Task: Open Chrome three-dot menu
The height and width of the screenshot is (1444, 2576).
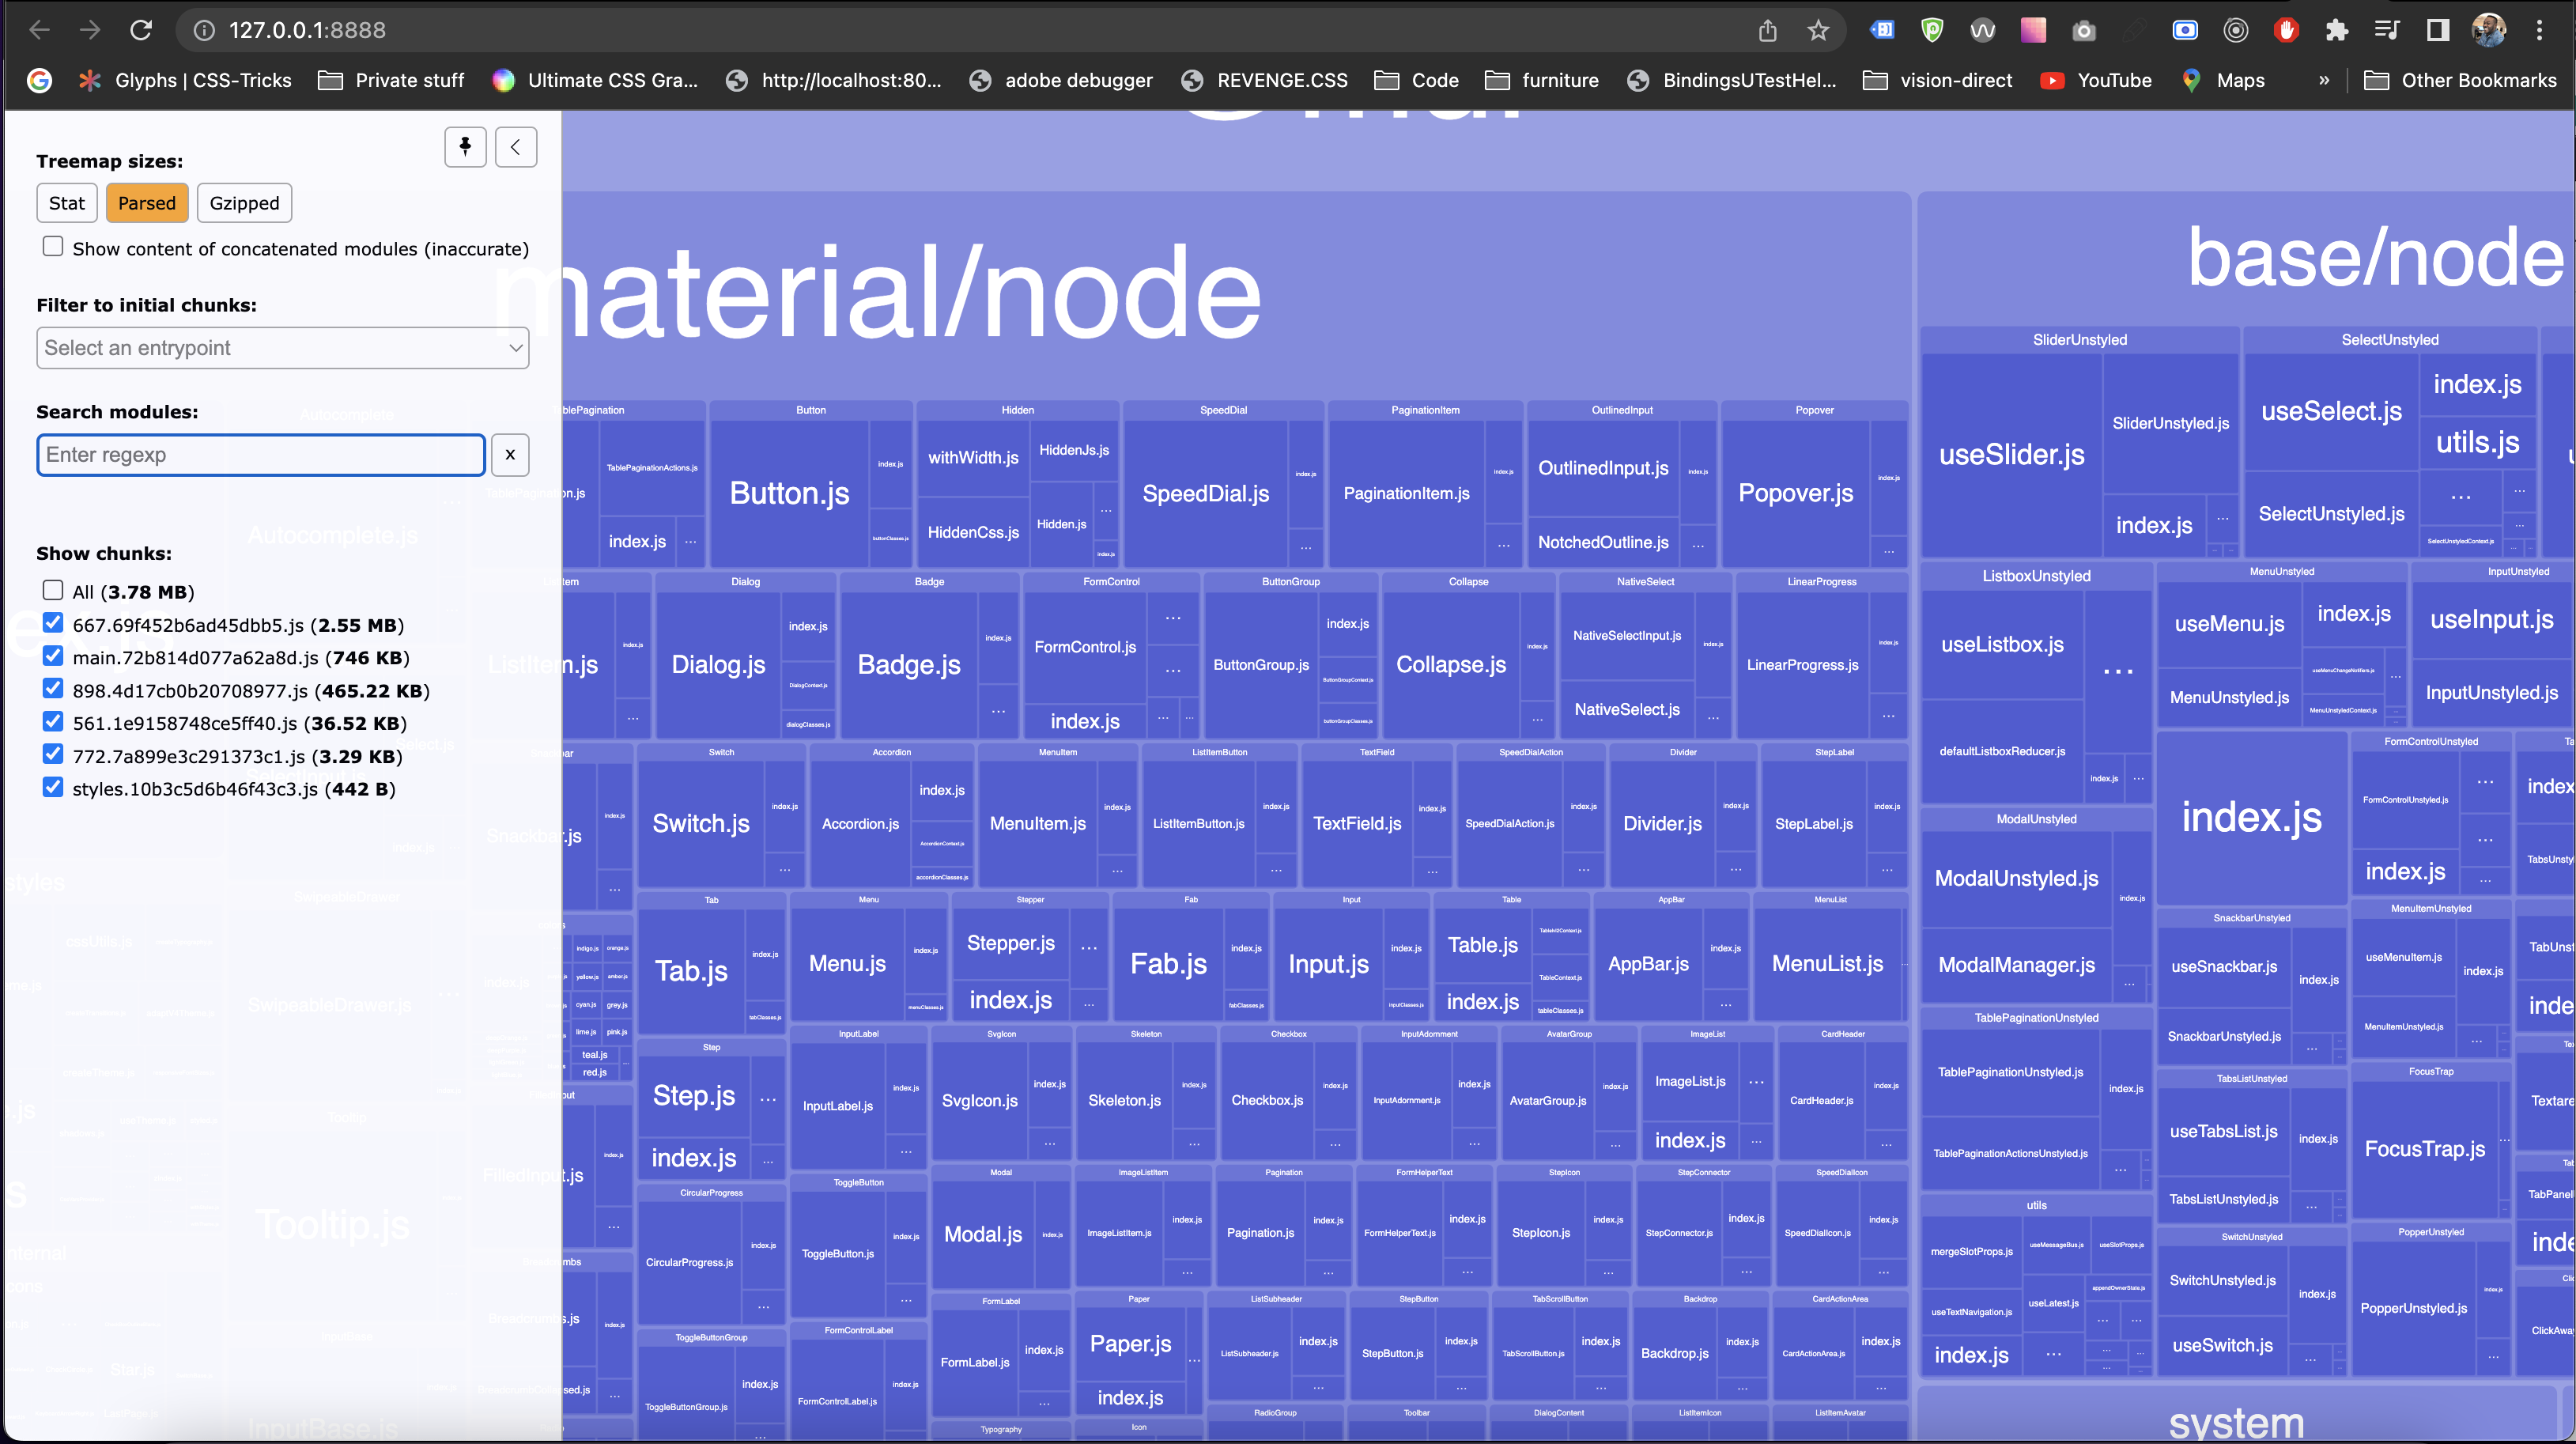Action: [2538, 30]
